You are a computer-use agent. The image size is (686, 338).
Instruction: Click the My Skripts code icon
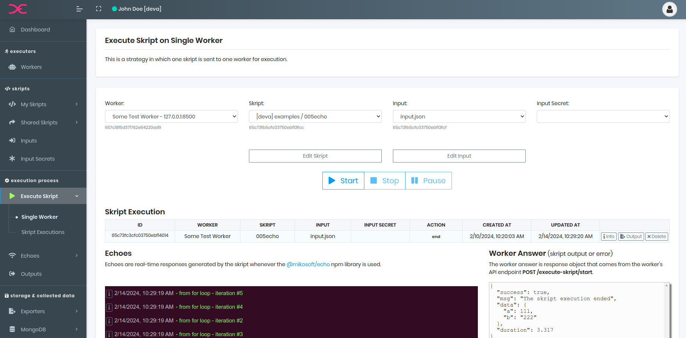pyautogui.click(x=12, y=104)
